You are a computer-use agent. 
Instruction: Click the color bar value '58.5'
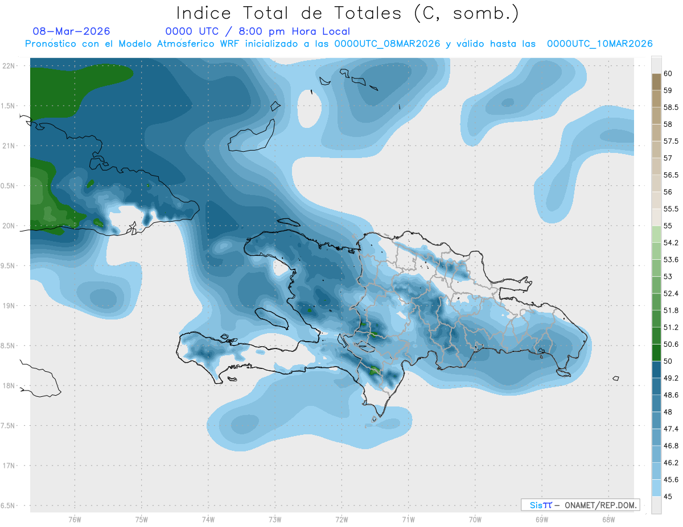coord(670,107)
